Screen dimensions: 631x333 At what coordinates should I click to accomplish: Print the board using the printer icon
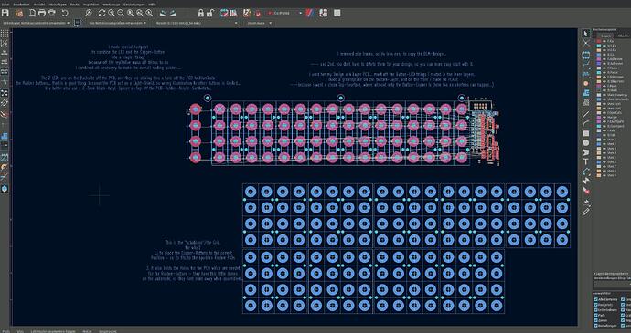click(x=42, y=14)
